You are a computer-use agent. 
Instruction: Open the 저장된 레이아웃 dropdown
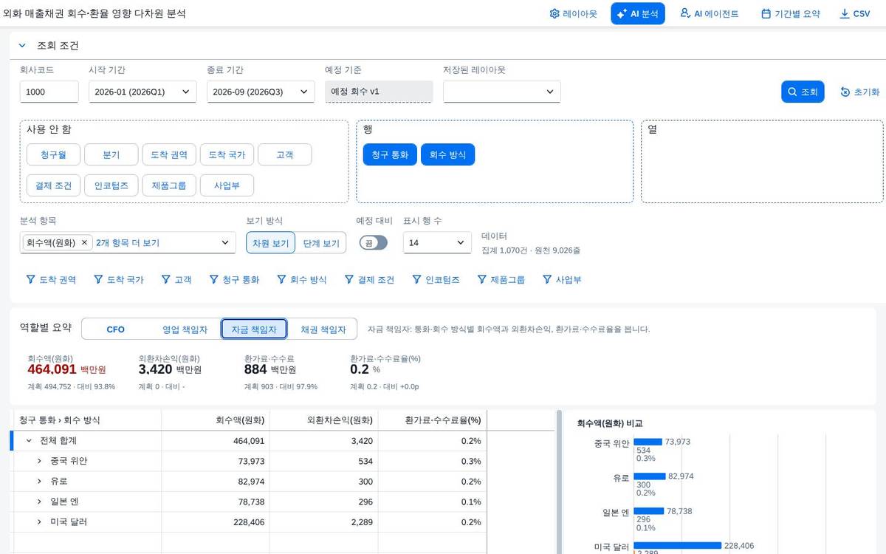[502, 92]
